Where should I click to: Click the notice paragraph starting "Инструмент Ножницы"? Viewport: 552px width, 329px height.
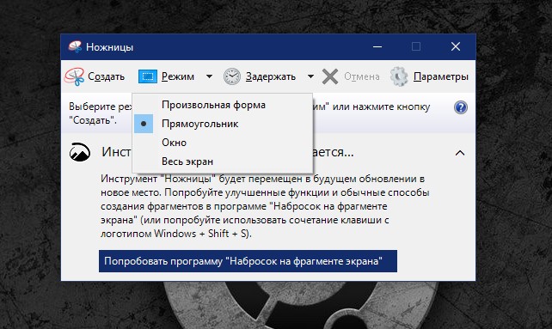click(x=265, y=206)
